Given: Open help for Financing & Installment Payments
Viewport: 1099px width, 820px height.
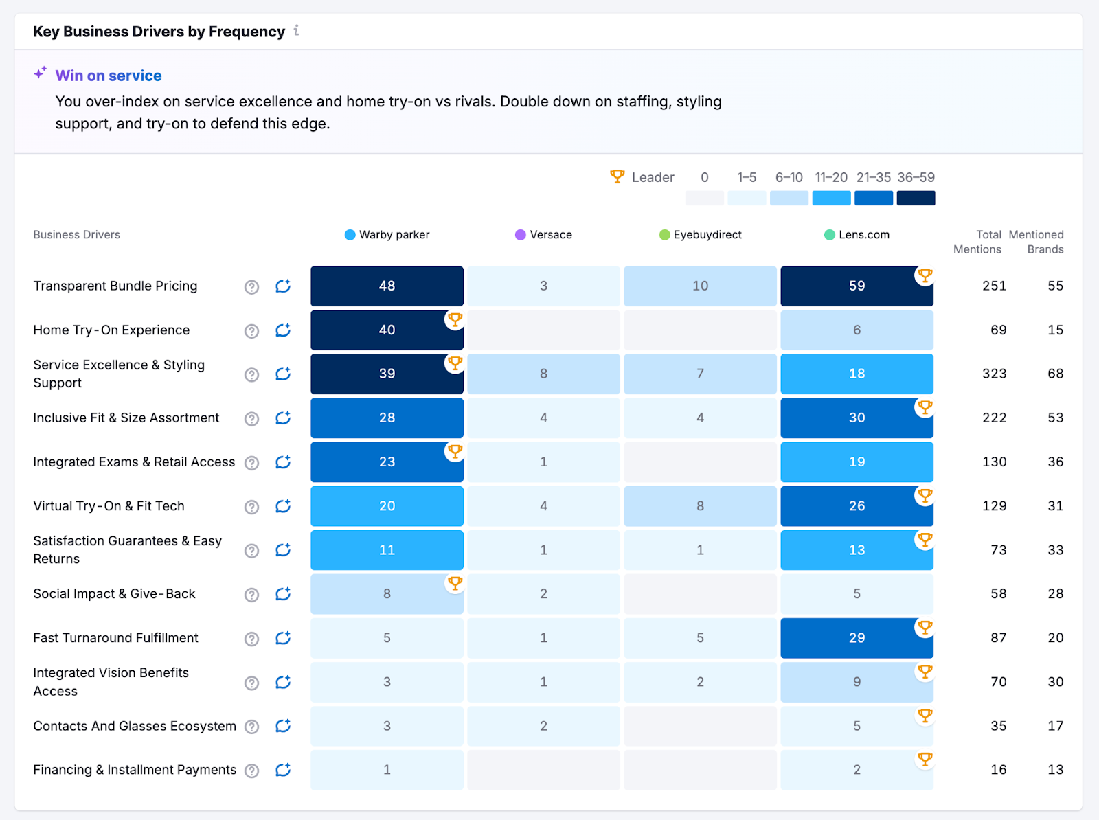Looking at the screenshot, I should 252,771.
